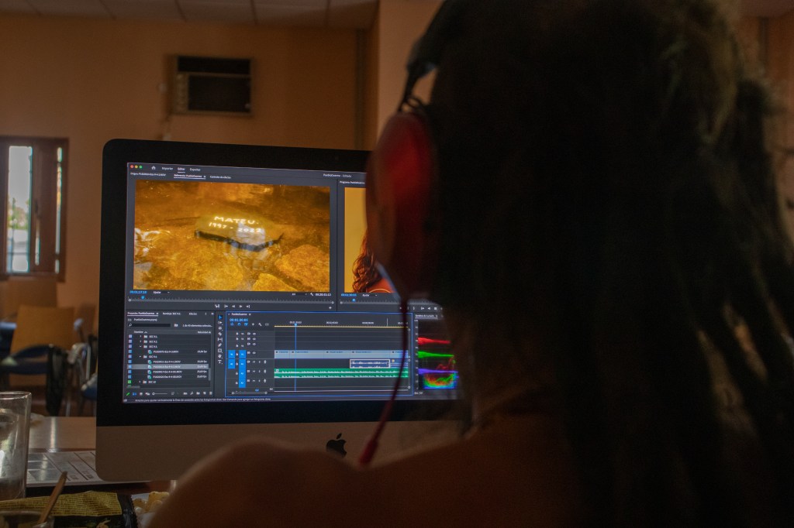Viewport: 794px width, 528px height.
Task: Select the Type tool
Action: pos(220,362)
